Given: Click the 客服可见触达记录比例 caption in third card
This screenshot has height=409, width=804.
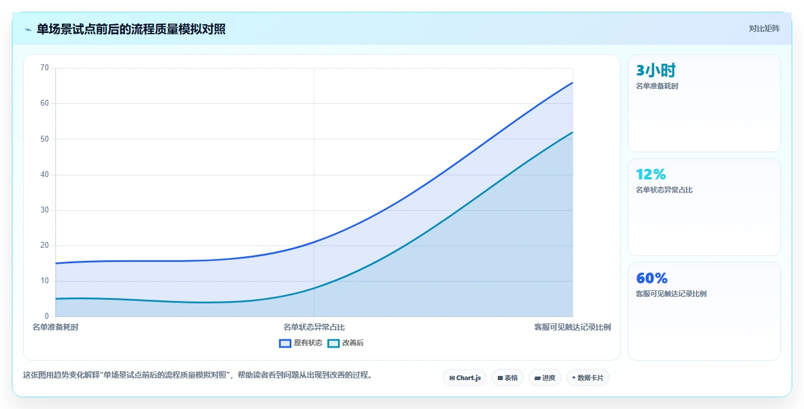Looking at the screenshot, I should point(671,294).
